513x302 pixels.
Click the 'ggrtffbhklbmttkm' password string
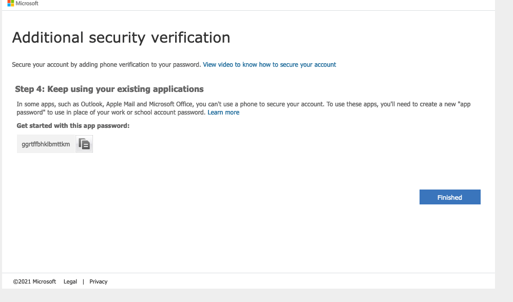(x=46, y=144)
